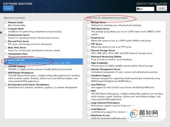Viewport: 170px width, 127px height.
Task: Click 'Allows the system to act as an FTP server.'
Action: pyautogui.click(x=112, y=47)
